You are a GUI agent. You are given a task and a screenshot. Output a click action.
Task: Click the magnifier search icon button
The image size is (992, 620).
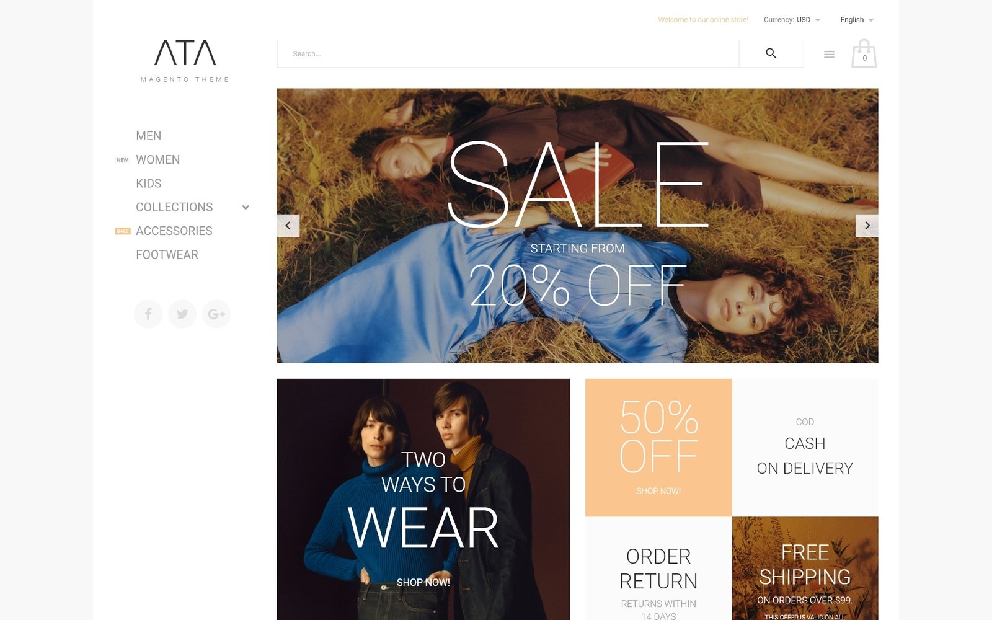(x=771, y=53)
